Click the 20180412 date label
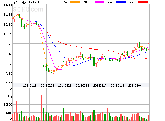 point(117,86)
